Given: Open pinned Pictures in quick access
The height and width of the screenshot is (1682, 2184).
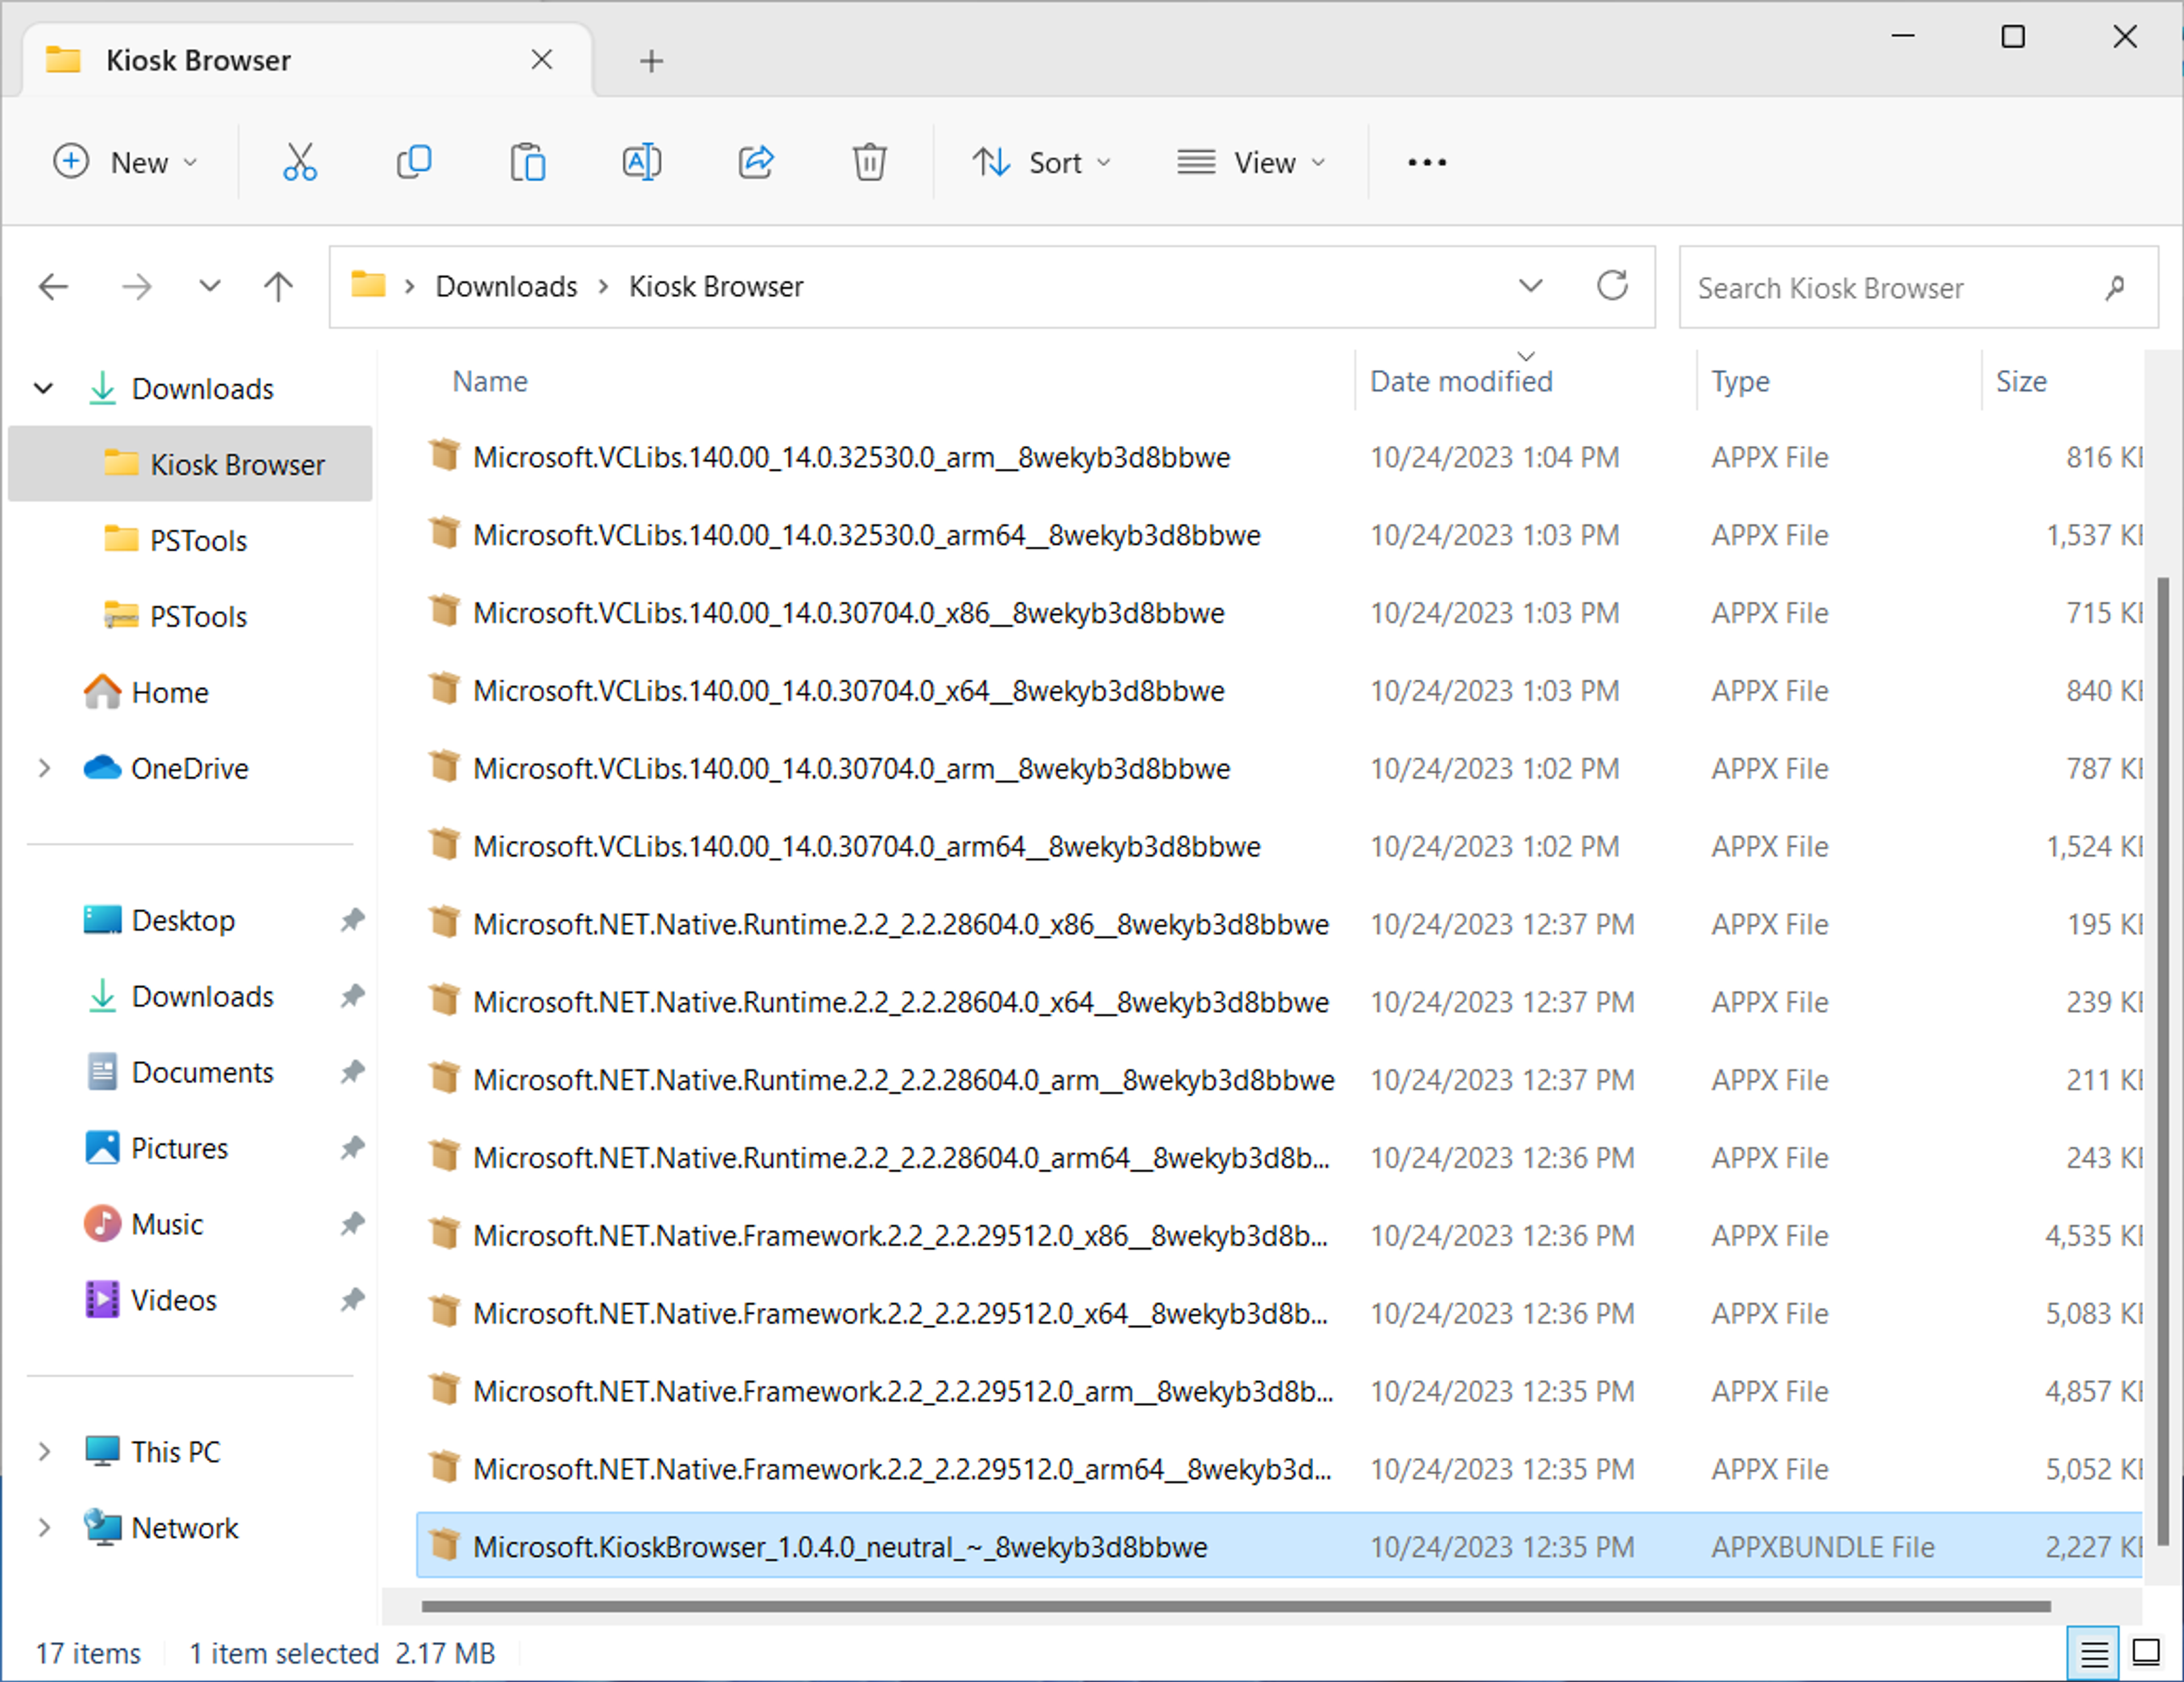Looking at the screenshot, I should click(156, 1148).
